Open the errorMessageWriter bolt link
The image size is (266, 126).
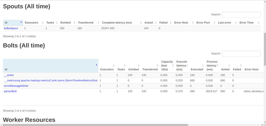click(x=16, y=86)
